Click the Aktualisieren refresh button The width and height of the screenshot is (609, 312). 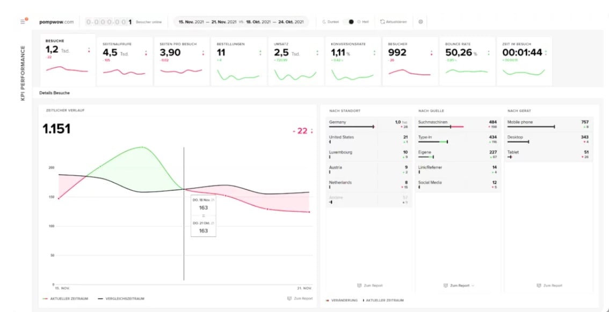(x=394, y=22)
